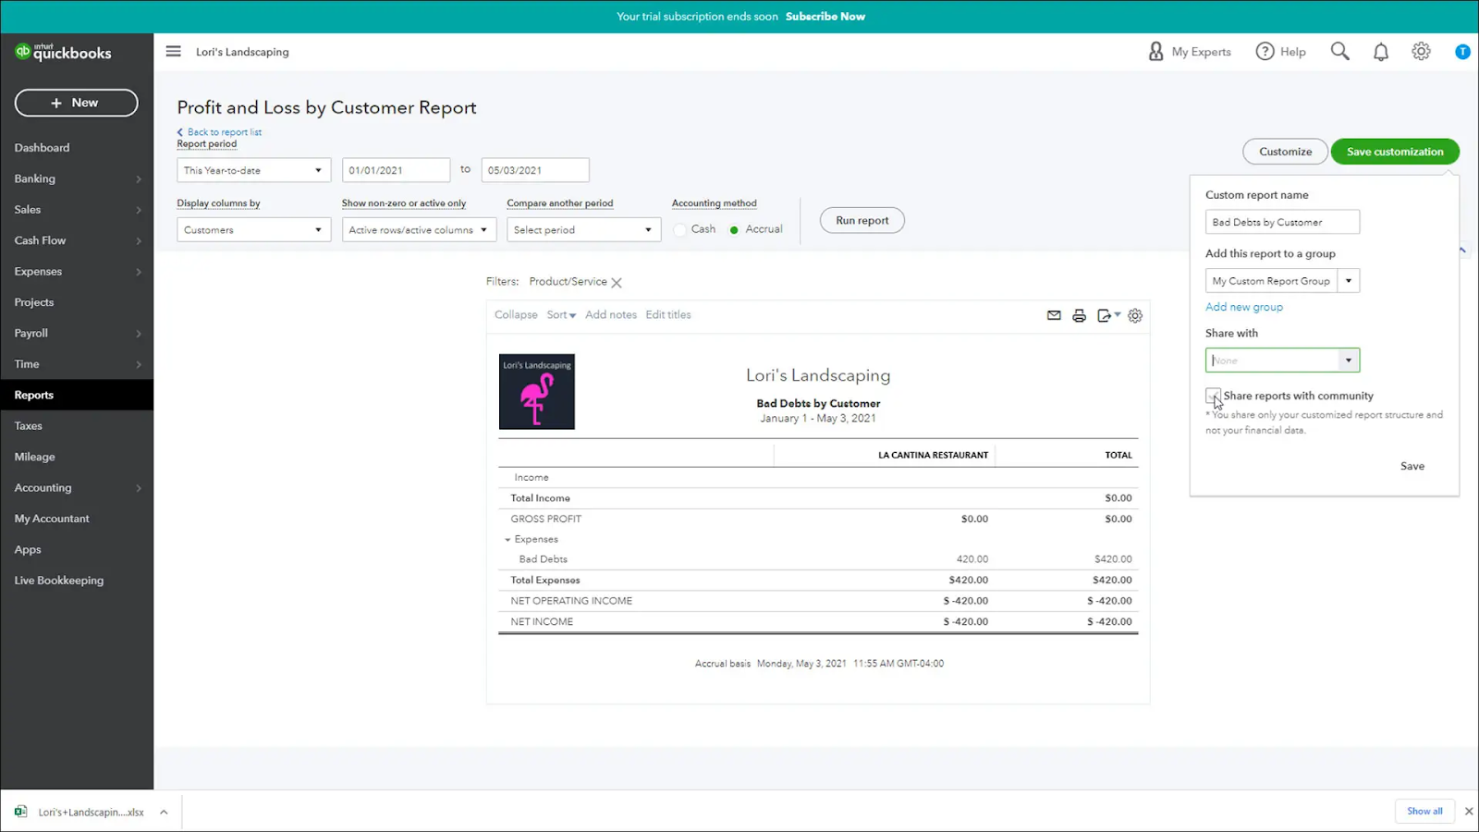The height and width of the screenshot is (832, 1479).
Task: Select the Cash accounting method
Action: tap(680, 229)
